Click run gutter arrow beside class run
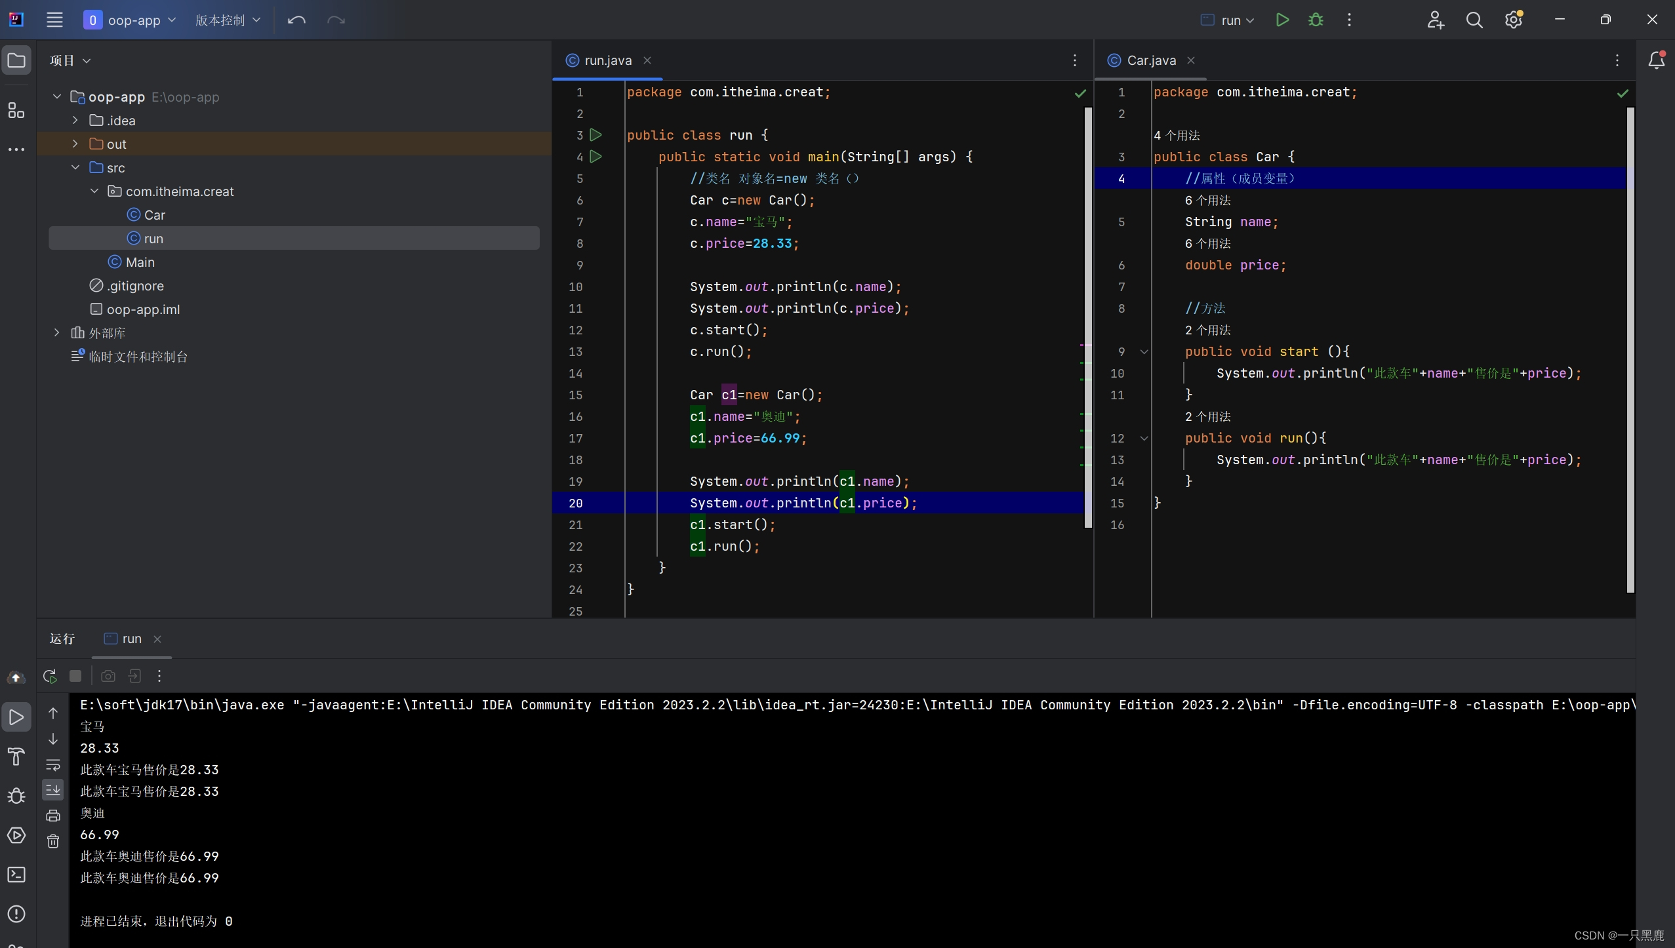 click(x=595, y=135)
